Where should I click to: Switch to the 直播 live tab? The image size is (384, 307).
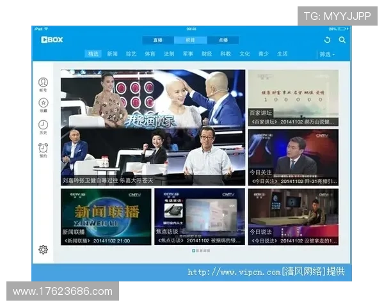coord(158,40)
